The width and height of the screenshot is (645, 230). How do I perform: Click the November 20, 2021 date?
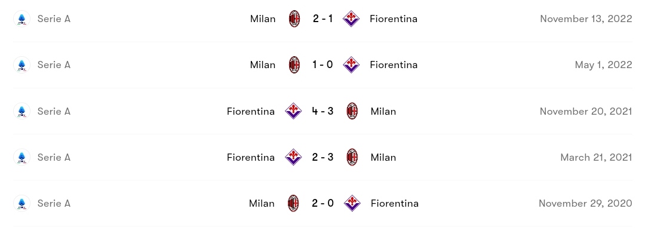586,112
